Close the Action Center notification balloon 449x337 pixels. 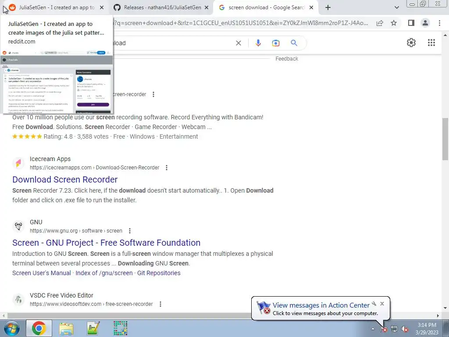(382, 304)
